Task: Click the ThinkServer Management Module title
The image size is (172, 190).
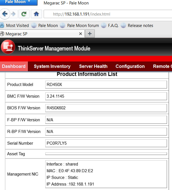Action: tap(54, 48)
